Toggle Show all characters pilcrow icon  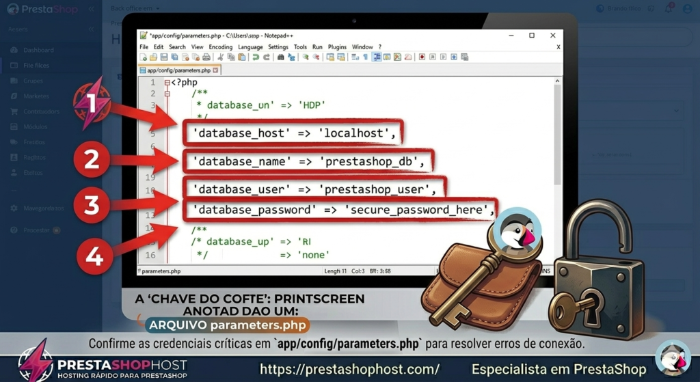point(366,57)
